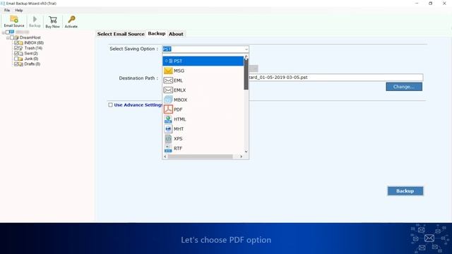The width and height of the screenshot is (452, 254).
Task: Click the Sent folder icon in tree
Action: tap(20, 54)
